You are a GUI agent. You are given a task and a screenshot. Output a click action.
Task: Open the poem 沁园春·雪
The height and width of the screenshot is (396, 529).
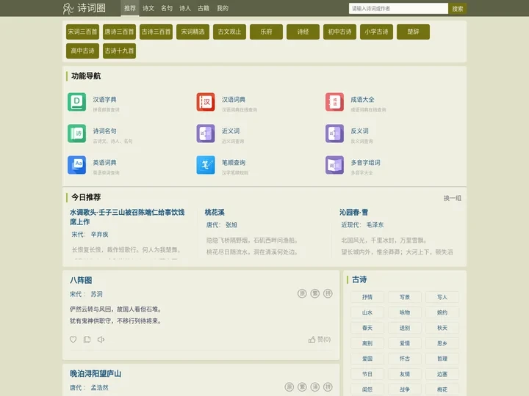tap(354, 212)
